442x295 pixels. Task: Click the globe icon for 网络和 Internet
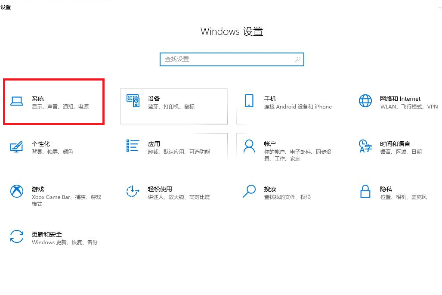click(365, 101)
